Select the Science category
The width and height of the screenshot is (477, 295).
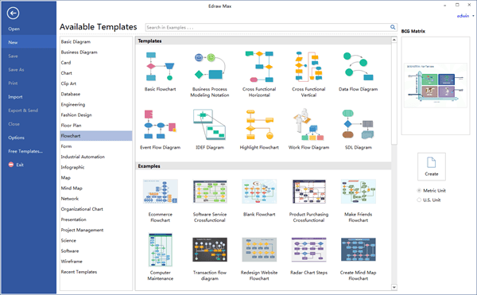click(96, 240)
